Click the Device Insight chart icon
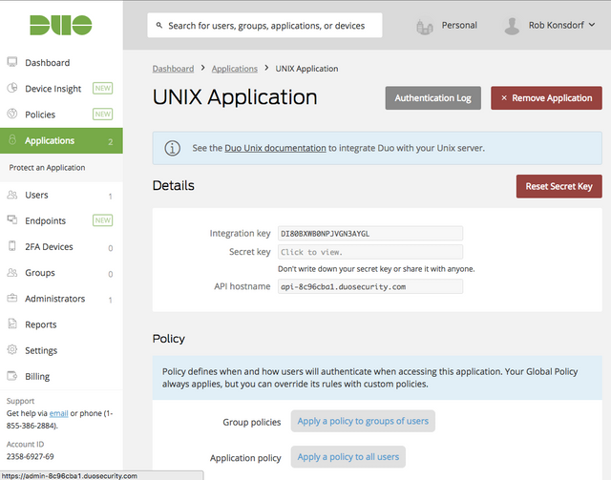 tap(12, 88)
